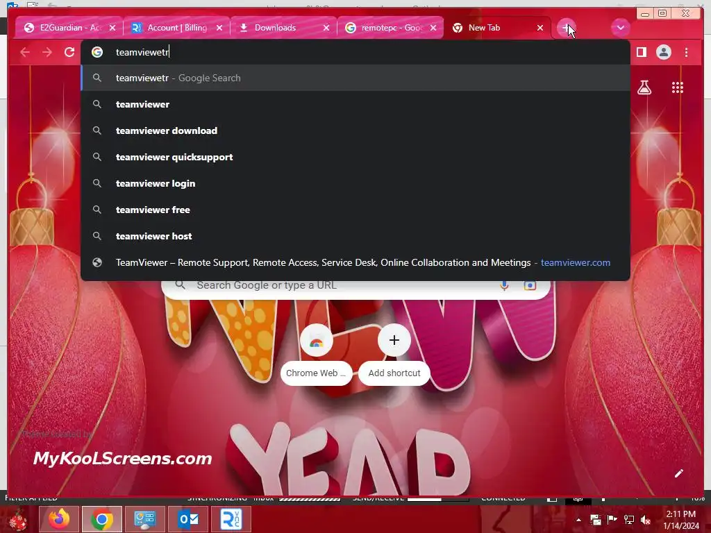Select teamviewer login suggestion
Screen dimensions: 711x533
click(x=355, y=183)
